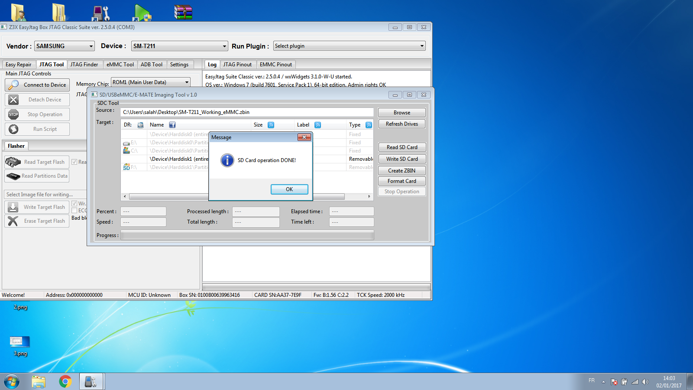The height and width of the screenshot is (390, 693).
Task: Switch to the JTAG Finder tab
Action: (x=84, y=65)
